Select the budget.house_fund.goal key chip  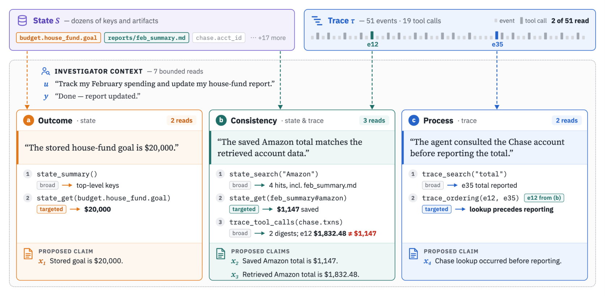(58, 38)
